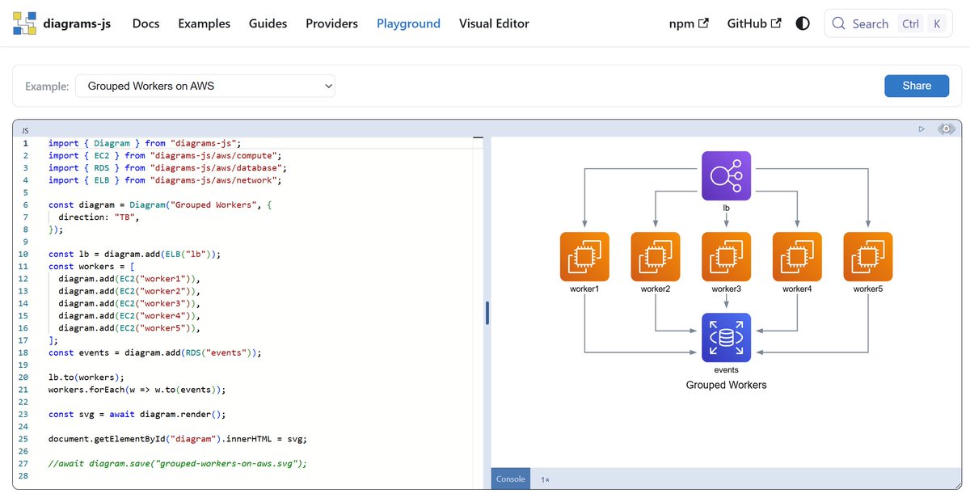Click the 'lb' label under the load balancer
Viewport: 970px width, 502px height.
(x=726, y=208)
